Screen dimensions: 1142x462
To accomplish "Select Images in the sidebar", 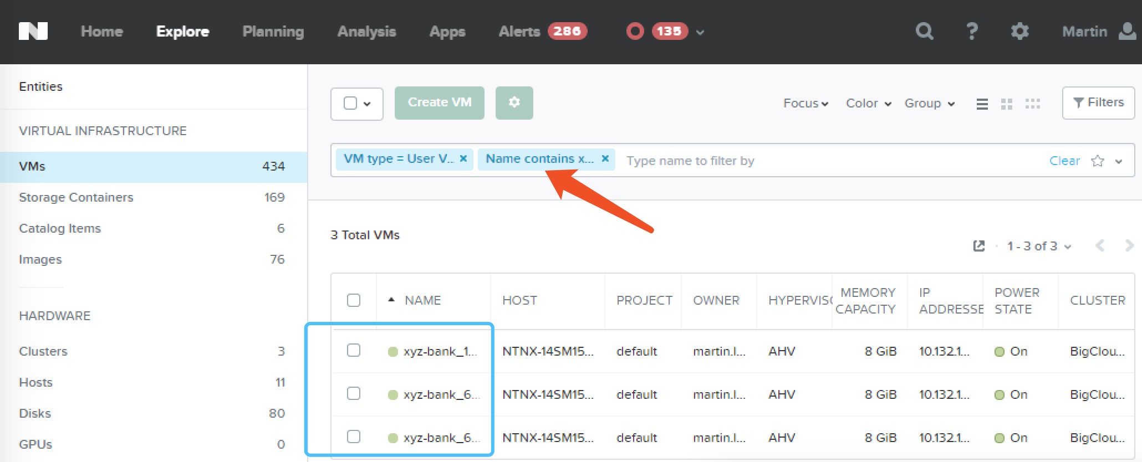I will (x=154, y=259).
